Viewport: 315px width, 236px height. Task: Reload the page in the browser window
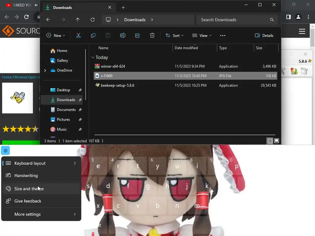[x=26, y=17]
